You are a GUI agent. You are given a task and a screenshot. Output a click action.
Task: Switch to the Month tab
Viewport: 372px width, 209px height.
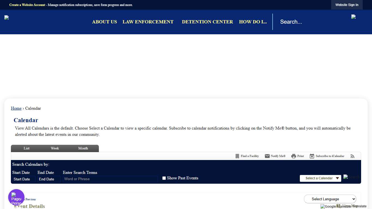pyautogui.click(x=83, y=148)
